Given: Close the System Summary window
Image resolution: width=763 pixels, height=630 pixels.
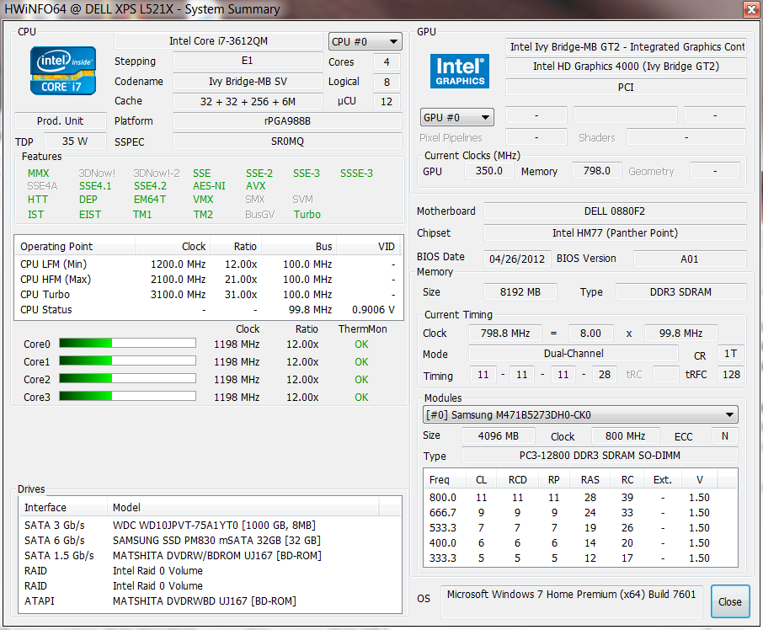Looking at the screenshot, I should coord(750,9).
